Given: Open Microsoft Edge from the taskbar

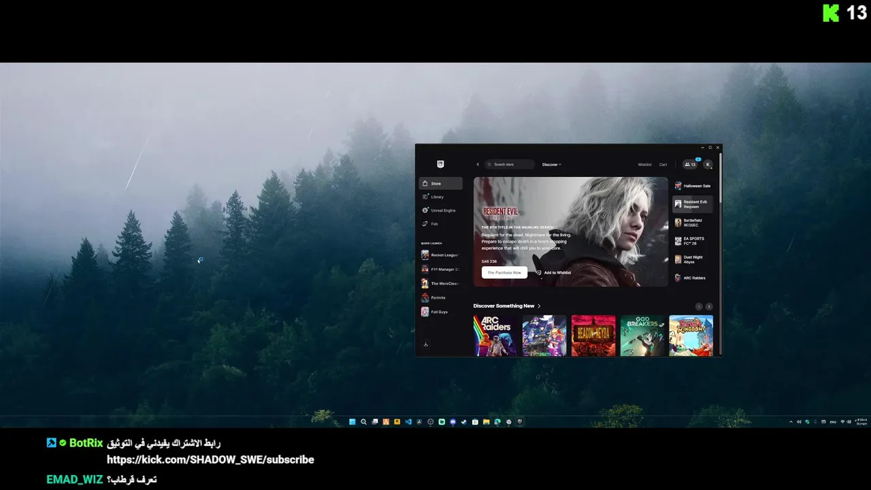Looking at the screenshot, I should pos(497,422).
